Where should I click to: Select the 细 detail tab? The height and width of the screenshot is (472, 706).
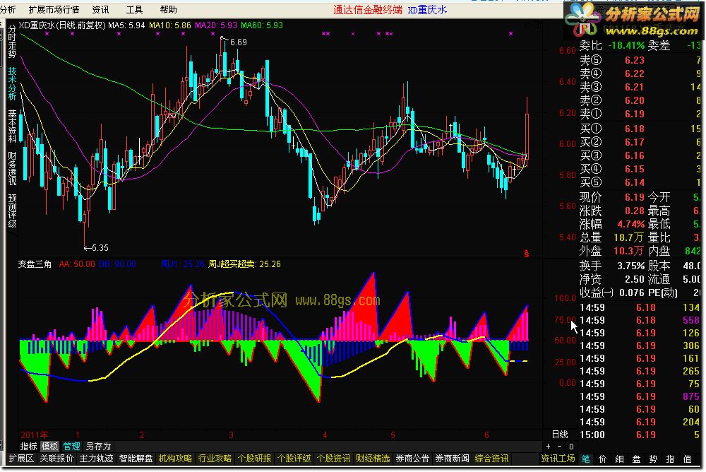pos(620,459)
